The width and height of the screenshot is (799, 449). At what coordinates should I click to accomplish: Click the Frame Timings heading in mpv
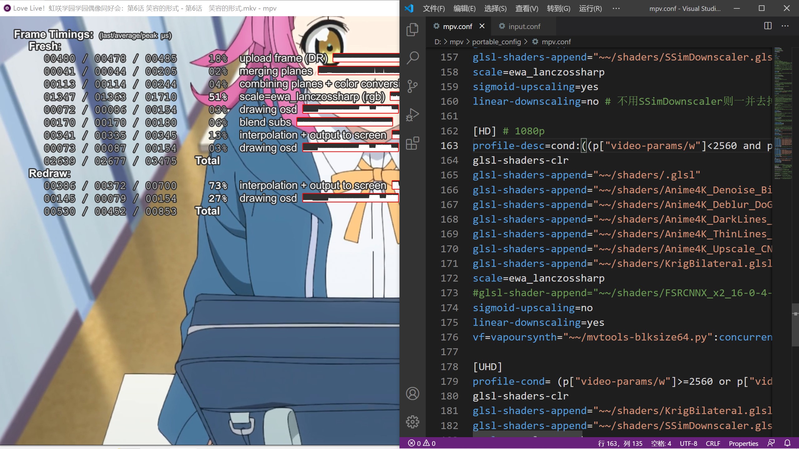click(x=53, y=34)
